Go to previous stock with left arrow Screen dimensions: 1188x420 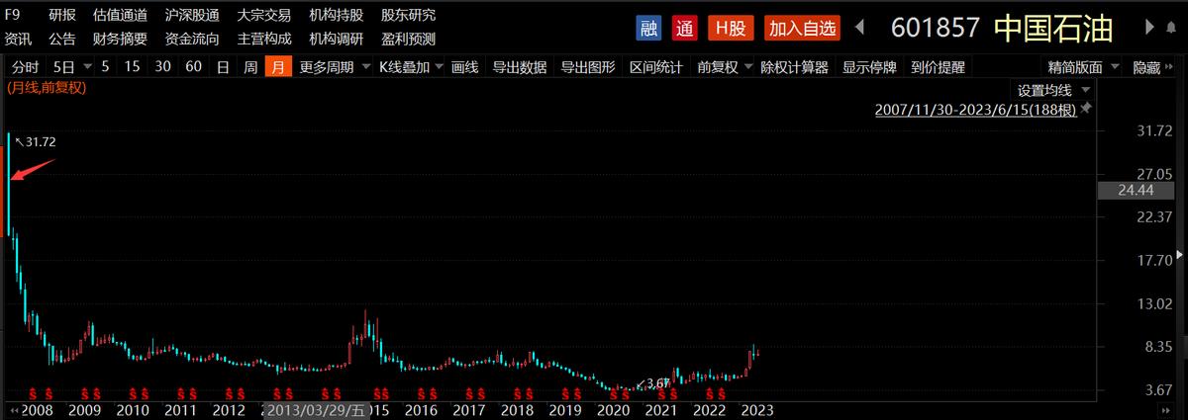859,27
